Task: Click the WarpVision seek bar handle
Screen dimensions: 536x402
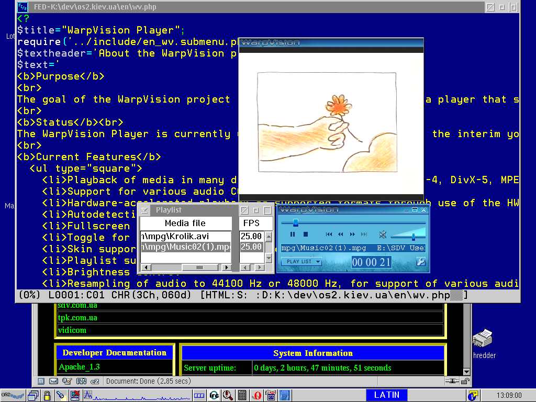Action: coord(296,223)
